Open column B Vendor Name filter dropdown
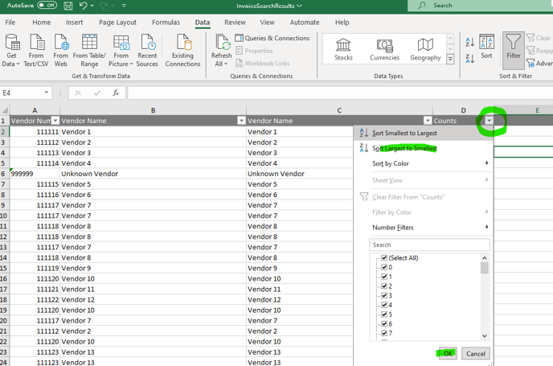Viewport: 553px width, 366px height. click(241, 121)
